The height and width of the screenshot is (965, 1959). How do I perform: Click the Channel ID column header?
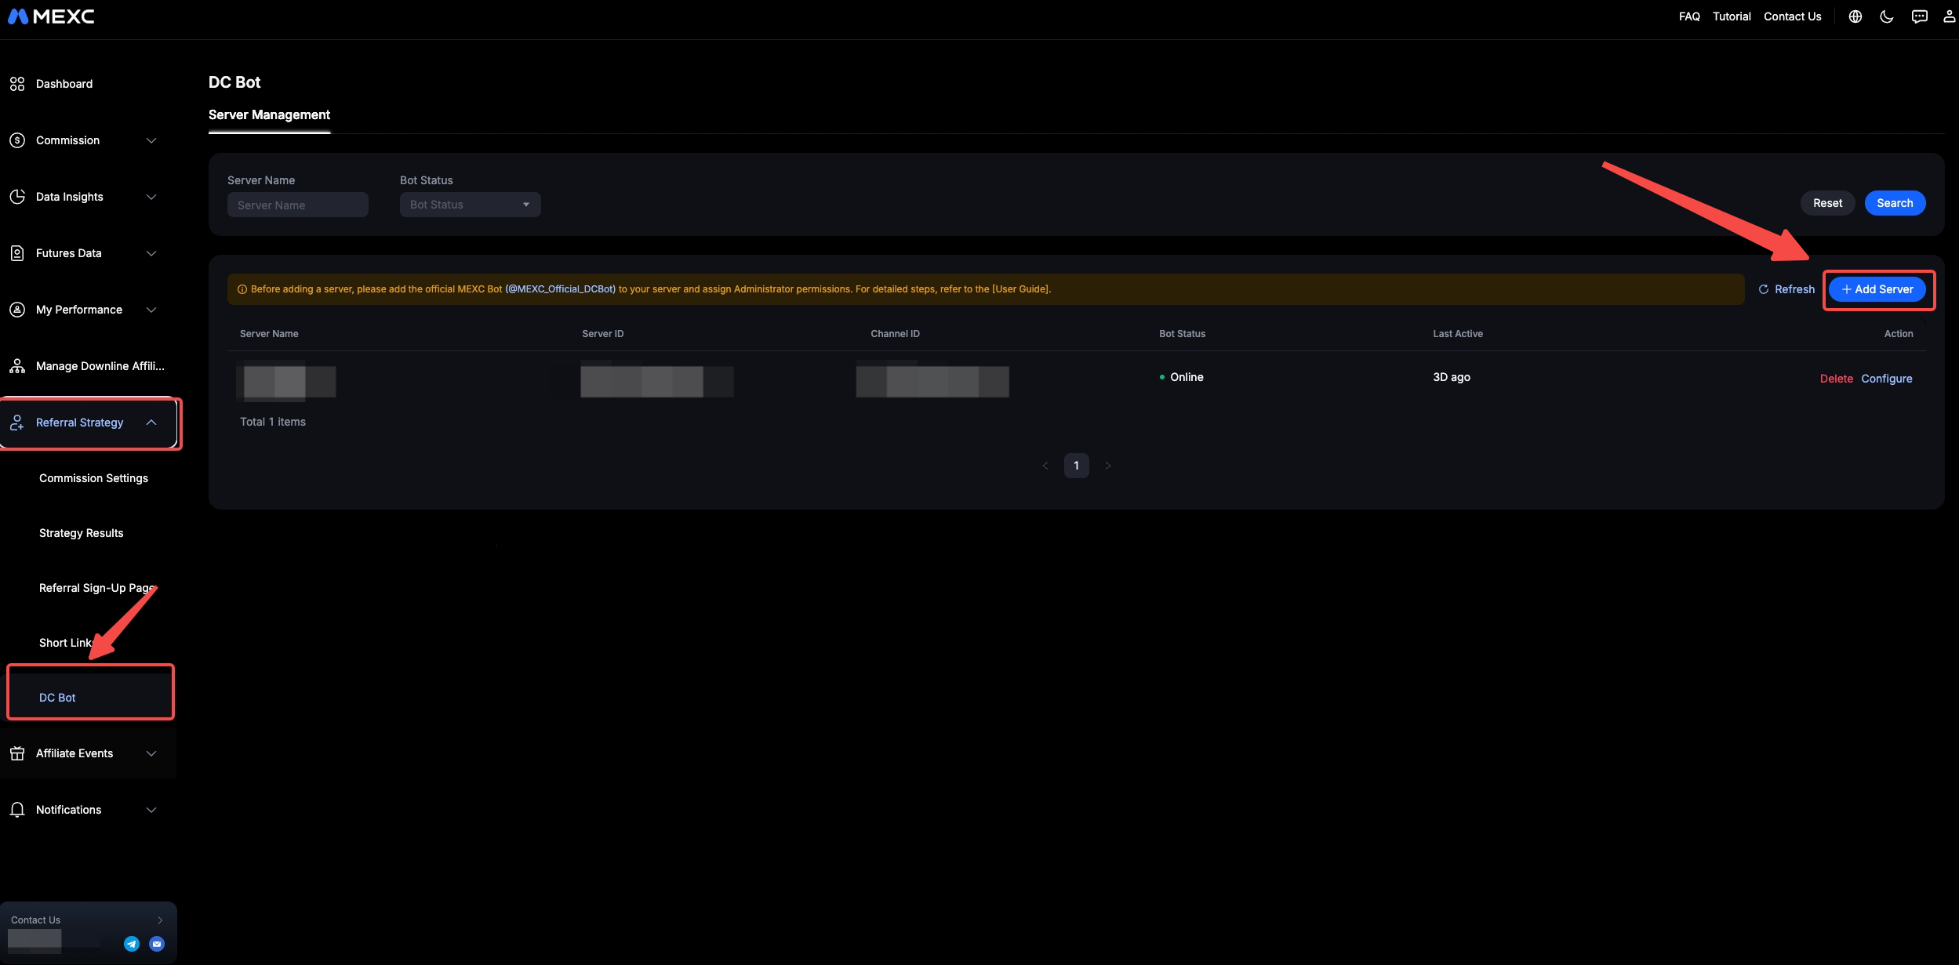(896, 334)
